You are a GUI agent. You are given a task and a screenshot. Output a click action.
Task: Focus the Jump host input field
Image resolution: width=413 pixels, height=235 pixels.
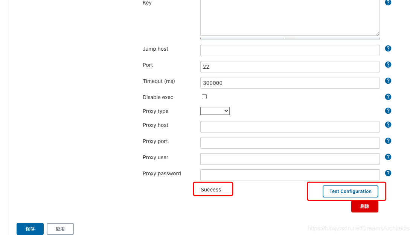coord(290,50)
